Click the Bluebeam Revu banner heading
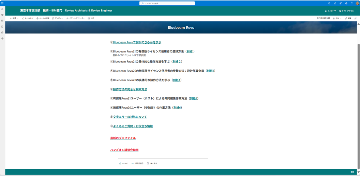Screen dimensions: 360x176 pos(181,28)
